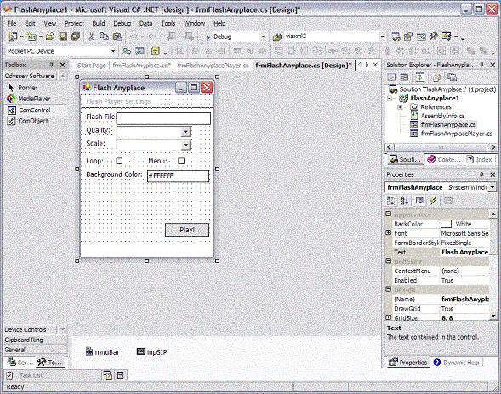The image size is (501, 394).
Task: Click the Show All Files icon in Solution Explorer
Action: (x=436, y=77)
